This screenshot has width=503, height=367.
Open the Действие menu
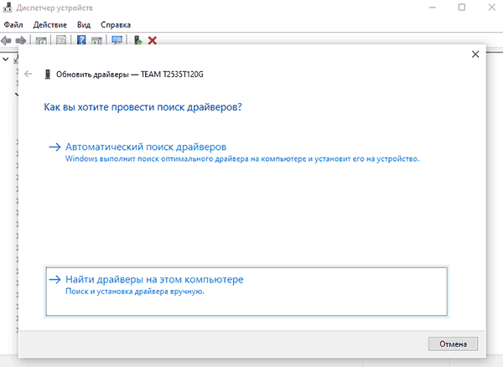pos(49,24)
